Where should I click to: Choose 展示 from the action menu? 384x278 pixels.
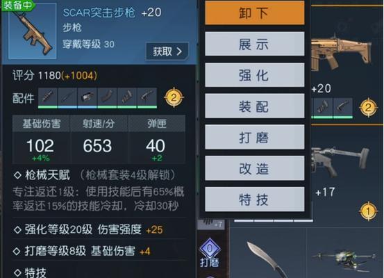(x=255, y=44)
